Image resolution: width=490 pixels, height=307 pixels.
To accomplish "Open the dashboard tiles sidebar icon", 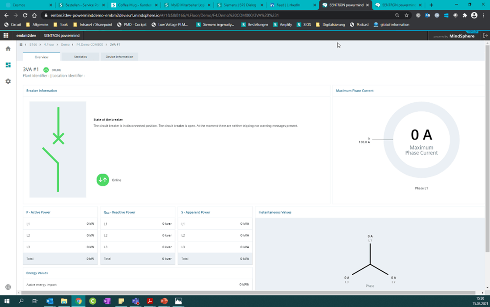I will click(x=8, y=65).
